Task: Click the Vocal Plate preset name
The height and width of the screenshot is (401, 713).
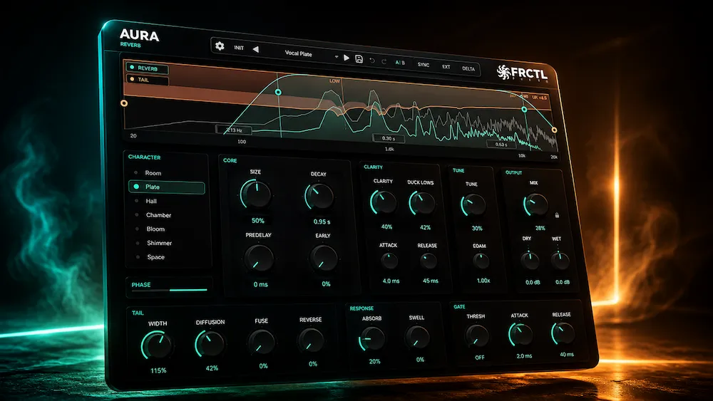Action: click(x=298, y=53)
